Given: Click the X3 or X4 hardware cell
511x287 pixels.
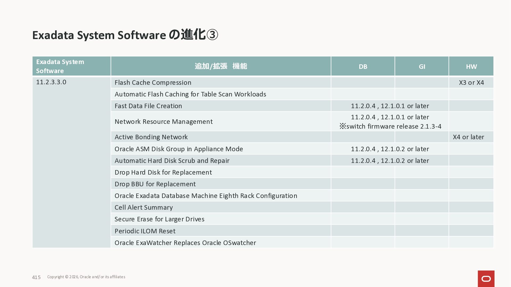Looking at the screenshot, I should point(471,83).
